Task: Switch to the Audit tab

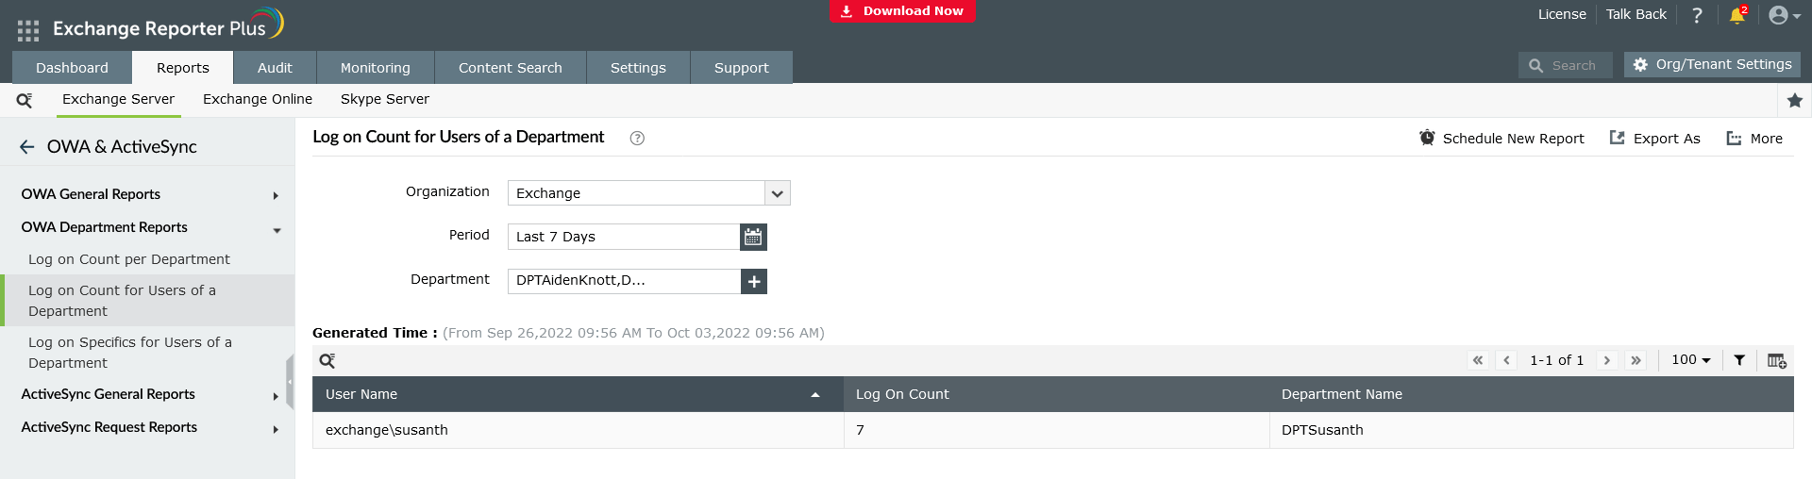Action: (x=275, y=68)
